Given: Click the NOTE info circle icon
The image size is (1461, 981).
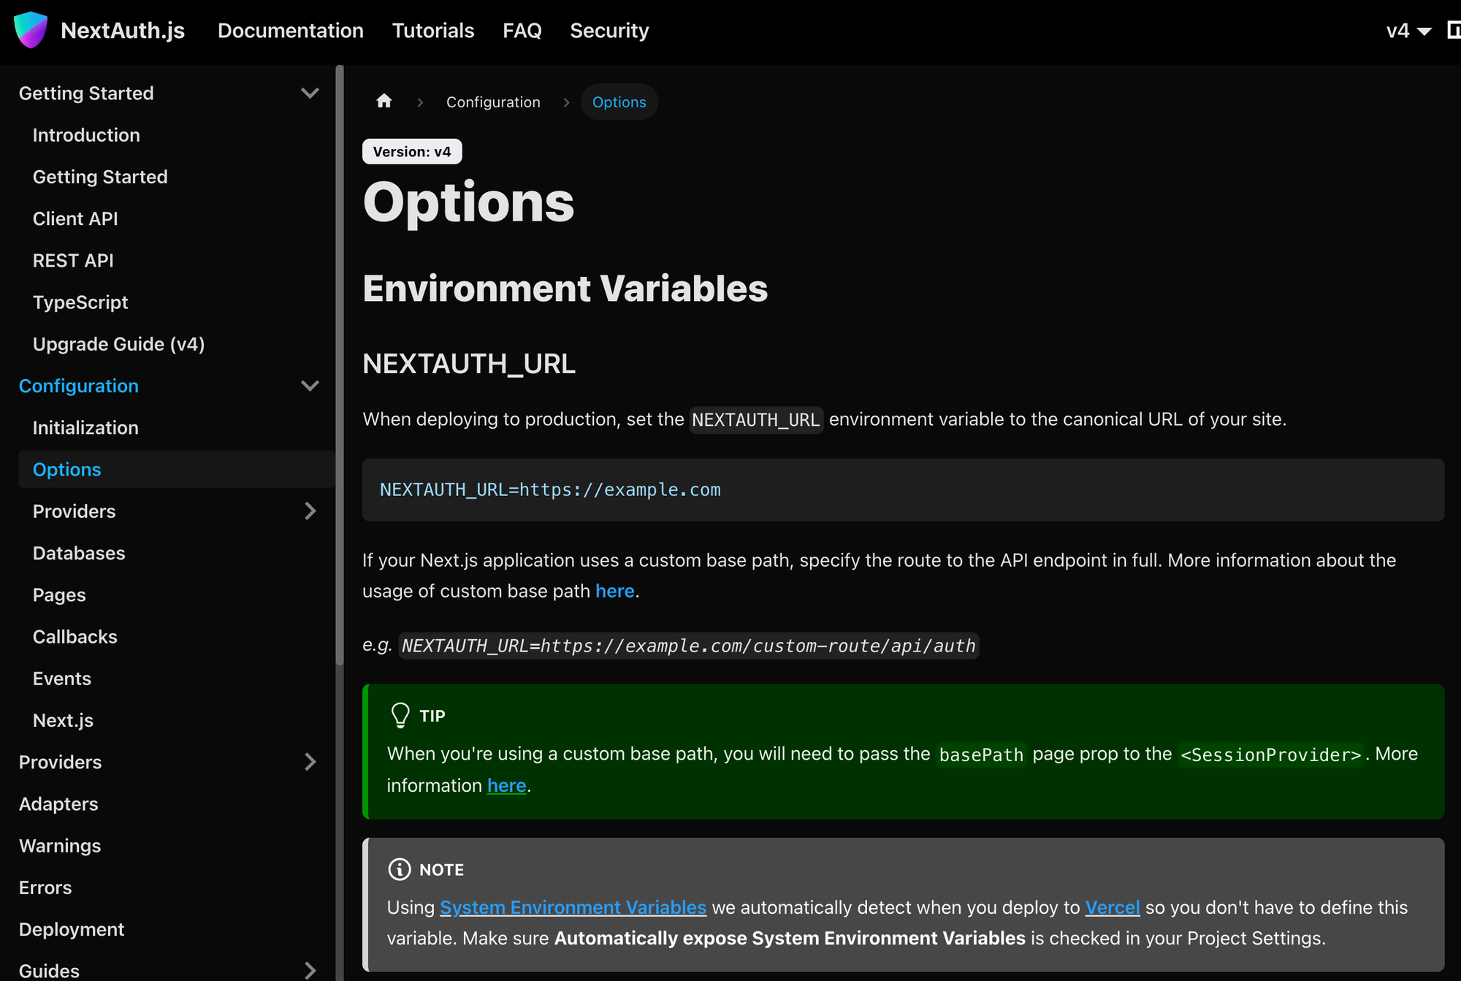Looking at the screenshot, I should pos(400,869).
